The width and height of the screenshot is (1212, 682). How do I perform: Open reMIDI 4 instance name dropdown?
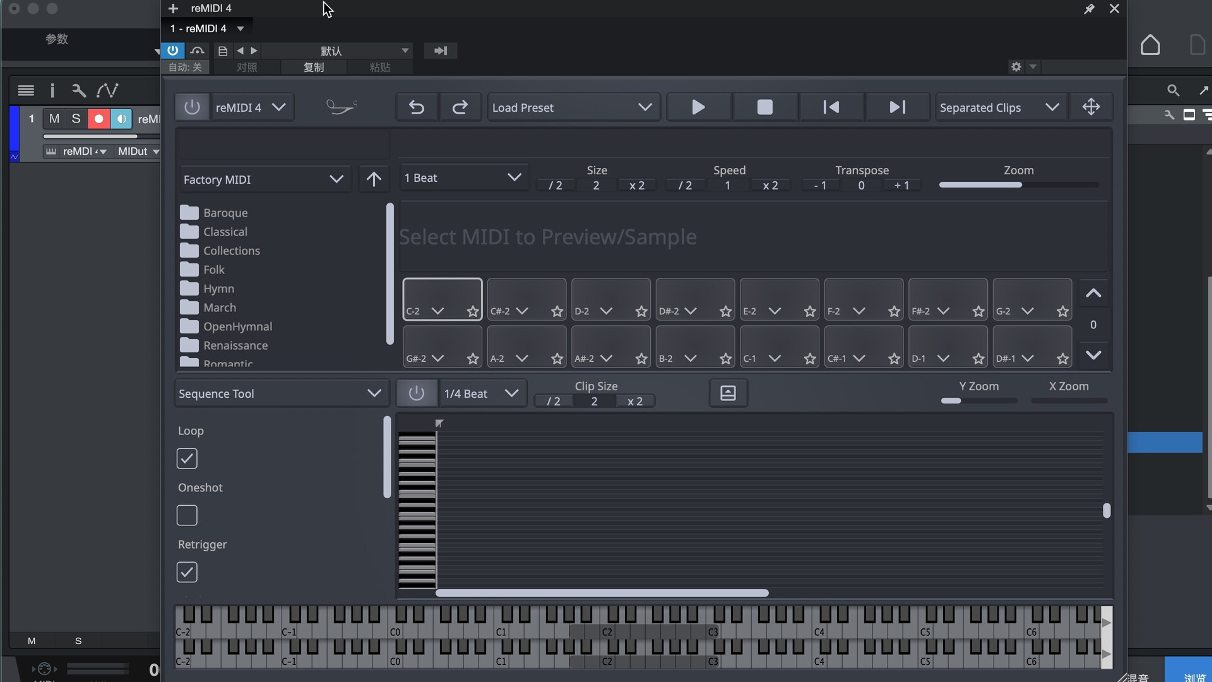252,107
